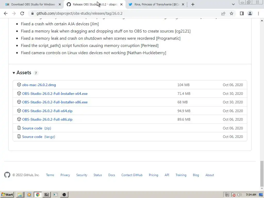Click package icon beside Full-x86.zip

19,119
